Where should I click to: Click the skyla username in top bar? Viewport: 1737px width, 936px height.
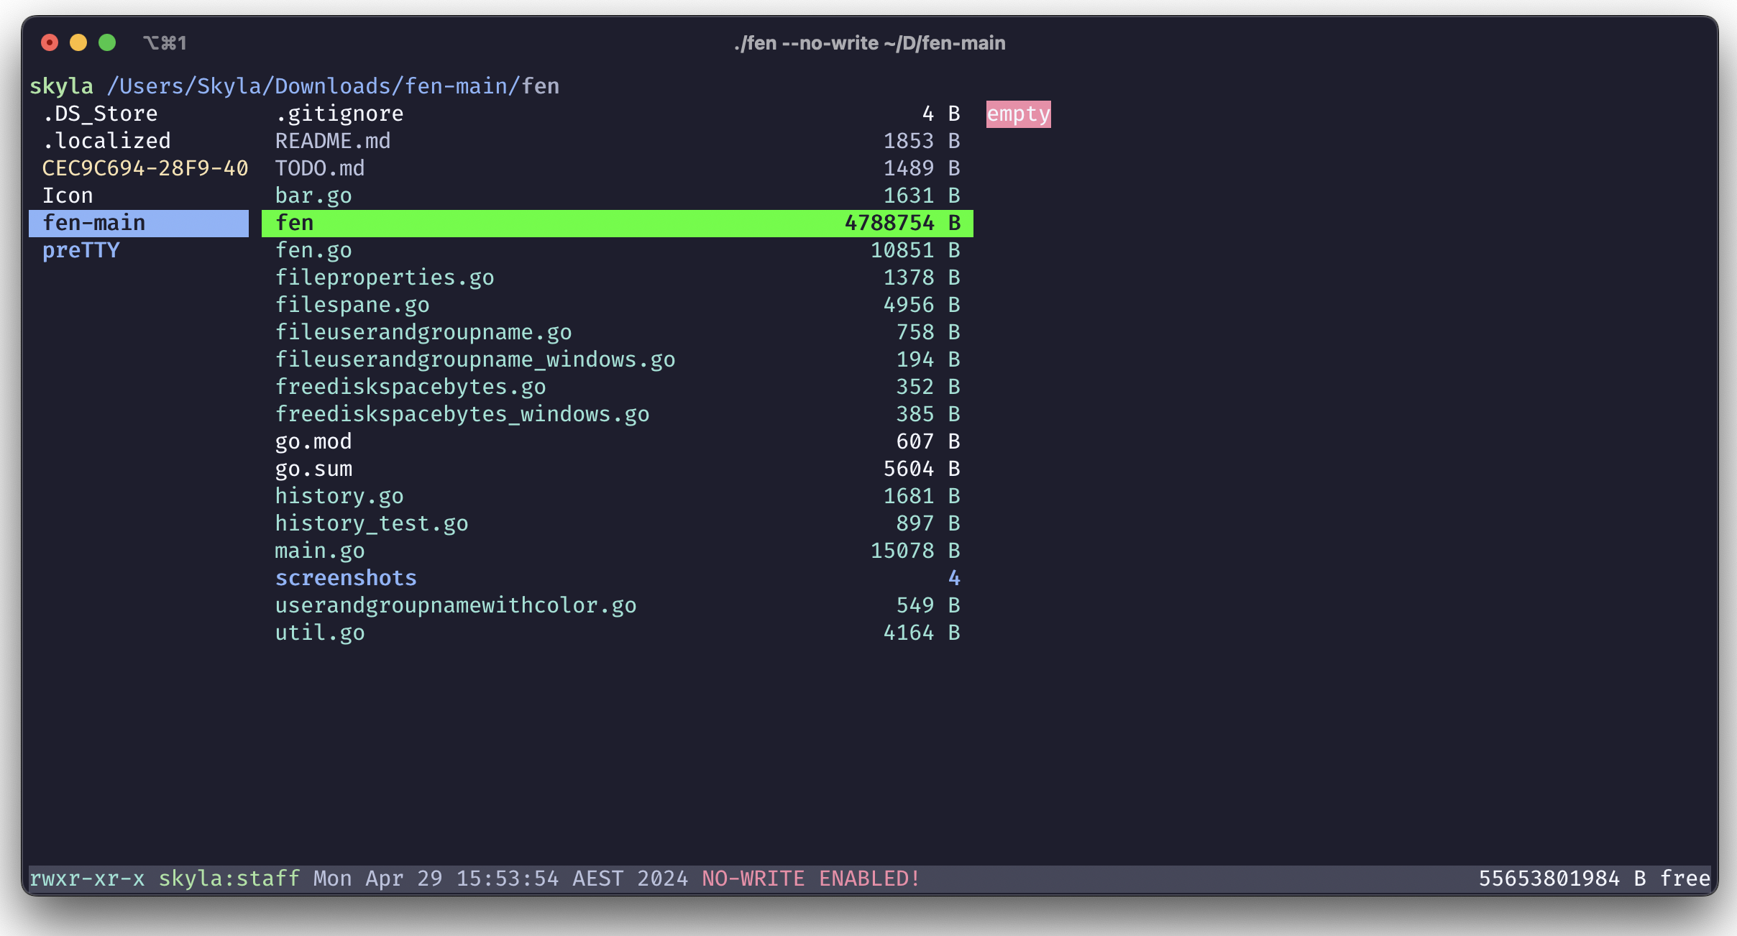click(x=61, y=86)
